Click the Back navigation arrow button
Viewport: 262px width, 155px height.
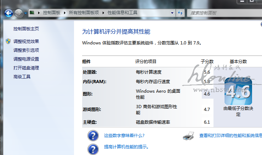coord(9,13)
